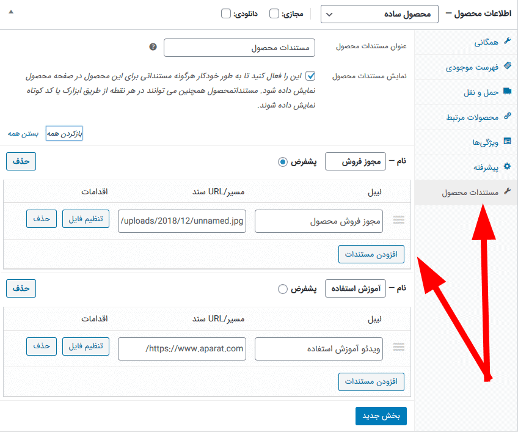518x432 pixels.
Task: Click drag handle of مجوز فروش محصول row
Action: [399, 220]
